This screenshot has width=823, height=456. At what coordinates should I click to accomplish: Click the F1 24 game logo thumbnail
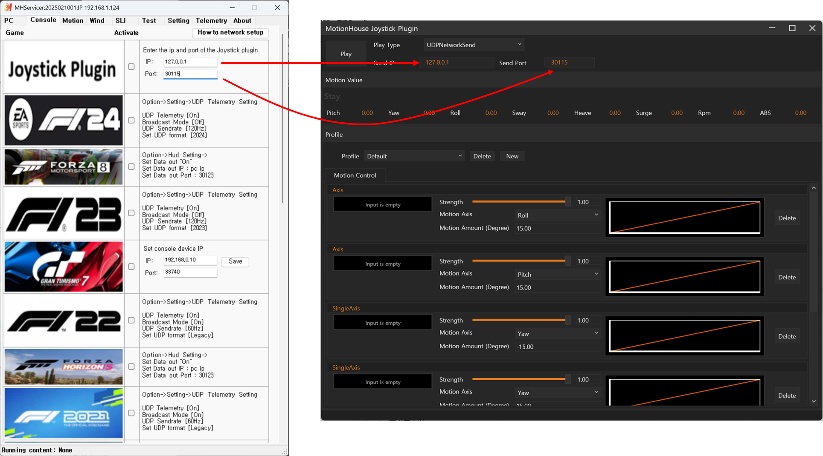pyautogui.click(x=64, y=120)
